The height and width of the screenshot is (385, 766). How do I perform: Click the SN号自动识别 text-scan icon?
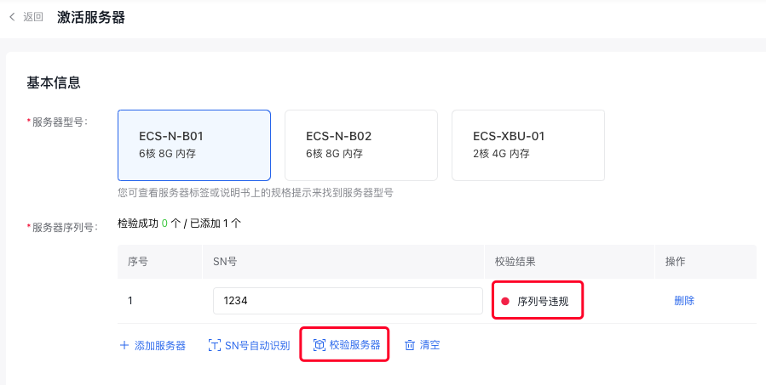[x=214, y=346]
